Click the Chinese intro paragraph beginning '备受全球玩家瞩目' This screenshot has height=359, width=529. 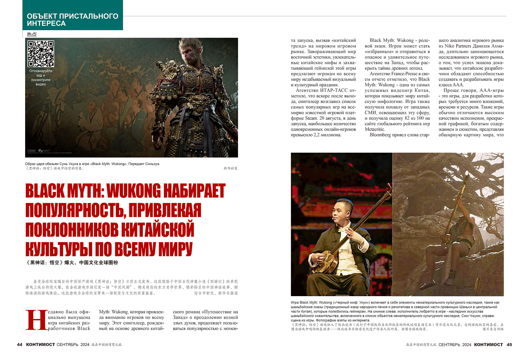(131, 287)
